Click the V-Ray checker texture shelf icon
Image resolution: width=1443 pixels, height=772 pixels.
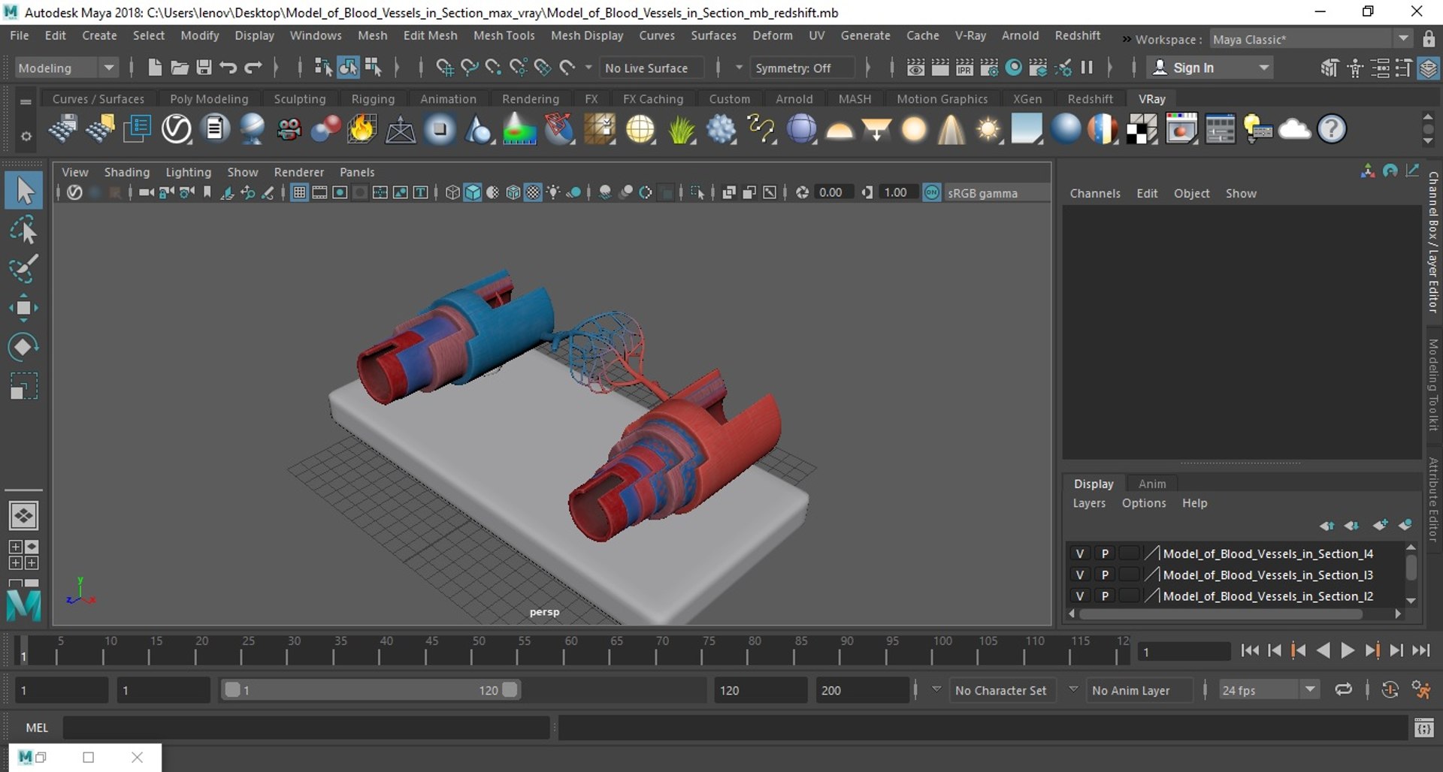click(x=1142, y=129)
